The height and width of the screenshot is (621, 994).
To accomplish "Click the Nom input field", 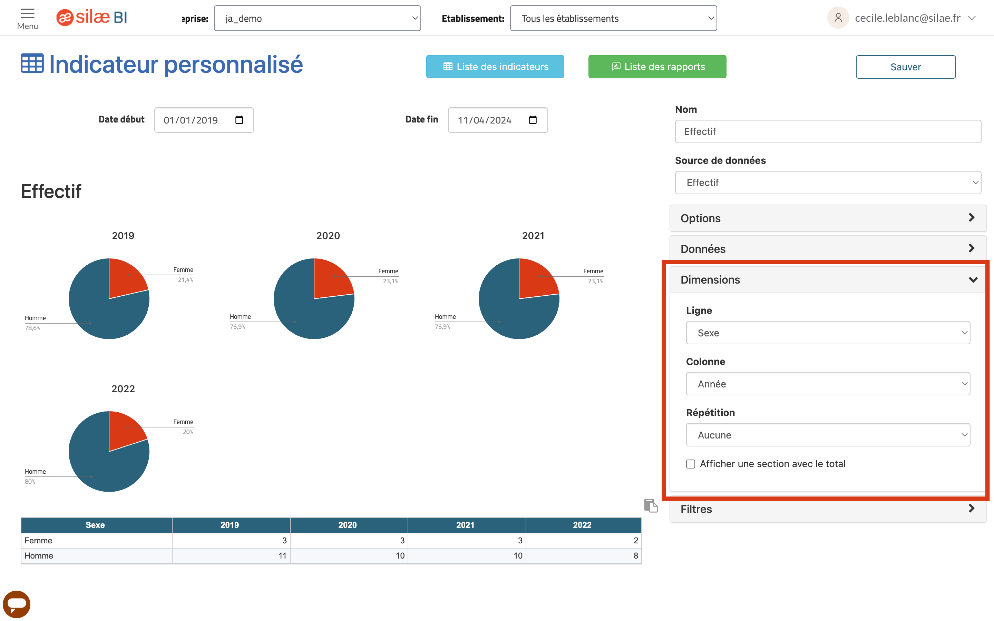I will 828,131.
